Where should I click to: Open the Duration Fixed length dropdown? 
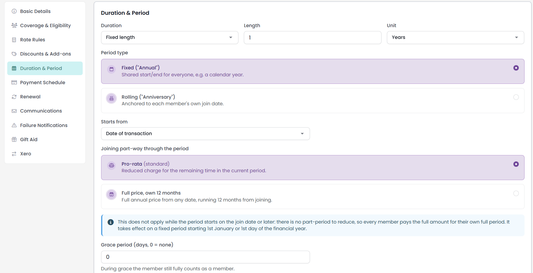pyautogui.click(x=170, y=37)
